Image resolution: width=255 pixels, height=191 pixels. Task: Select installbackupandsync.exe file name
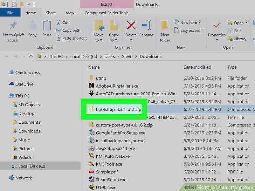[120, 141]
